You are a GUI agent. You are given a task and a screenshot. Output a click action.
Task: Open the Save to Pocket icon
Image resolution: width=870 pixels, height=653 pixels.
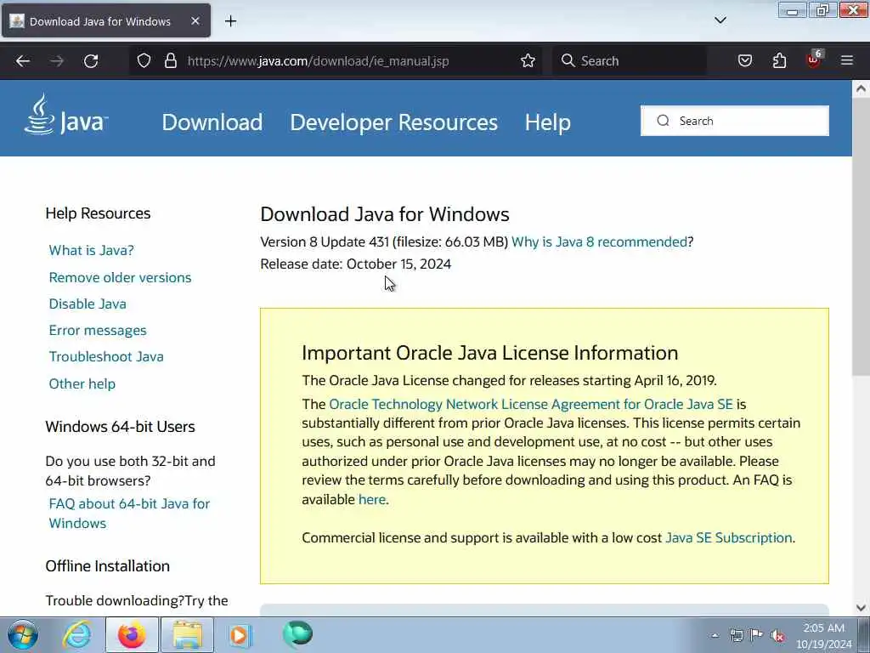745,61
